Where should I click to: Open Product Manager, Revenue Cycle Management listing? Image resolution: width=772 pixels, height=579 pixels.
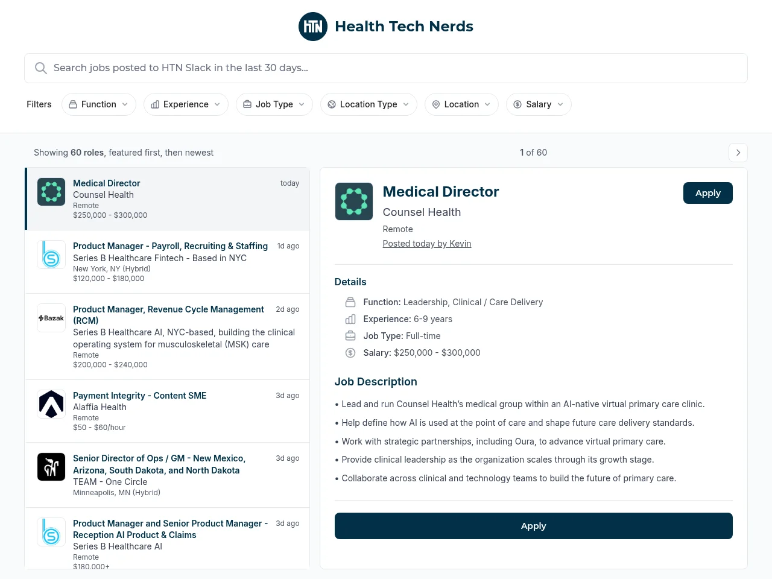tap(167, 337)
